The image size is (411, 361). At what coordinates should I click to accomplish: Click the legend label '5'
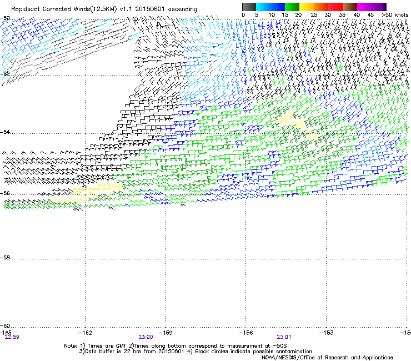tap(257, 15)
